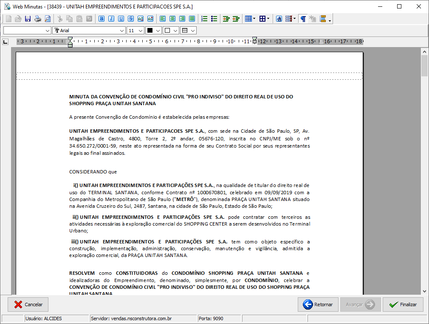Toggle Strikethrough formatting

coord(131,19)
